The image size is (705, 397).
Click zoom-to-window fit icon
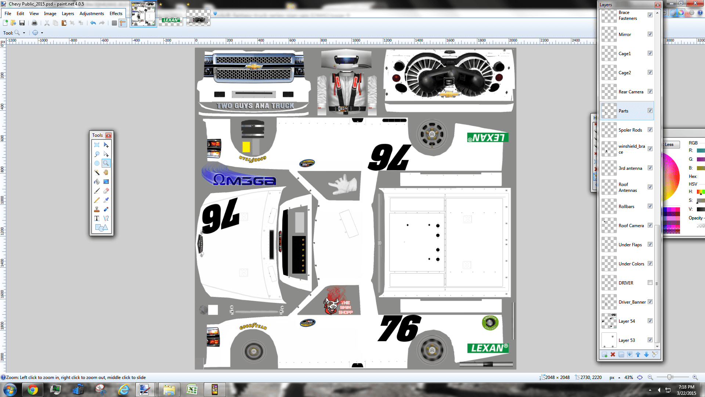(640, 378)
